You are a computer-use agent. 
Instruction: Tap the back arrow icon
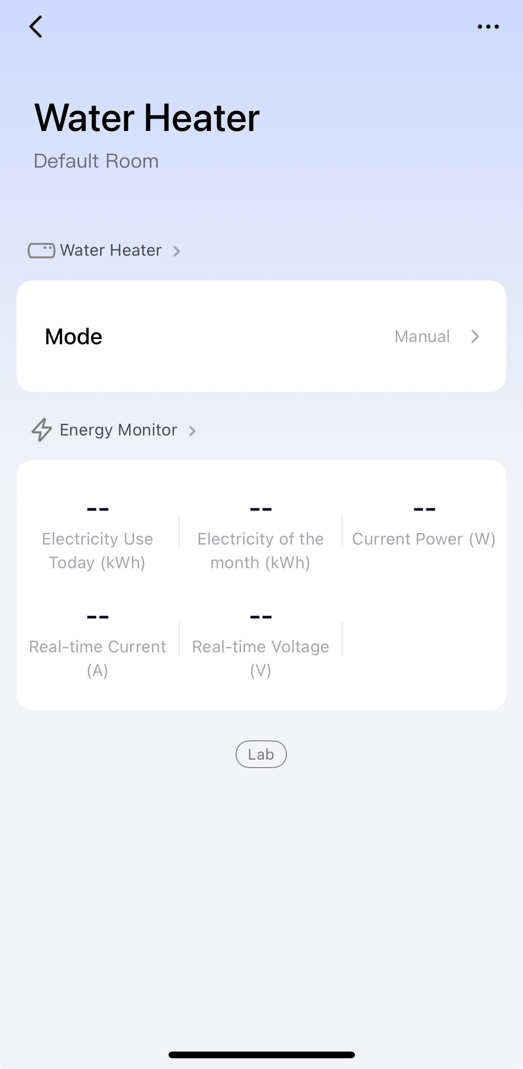(x=36, y=27)
